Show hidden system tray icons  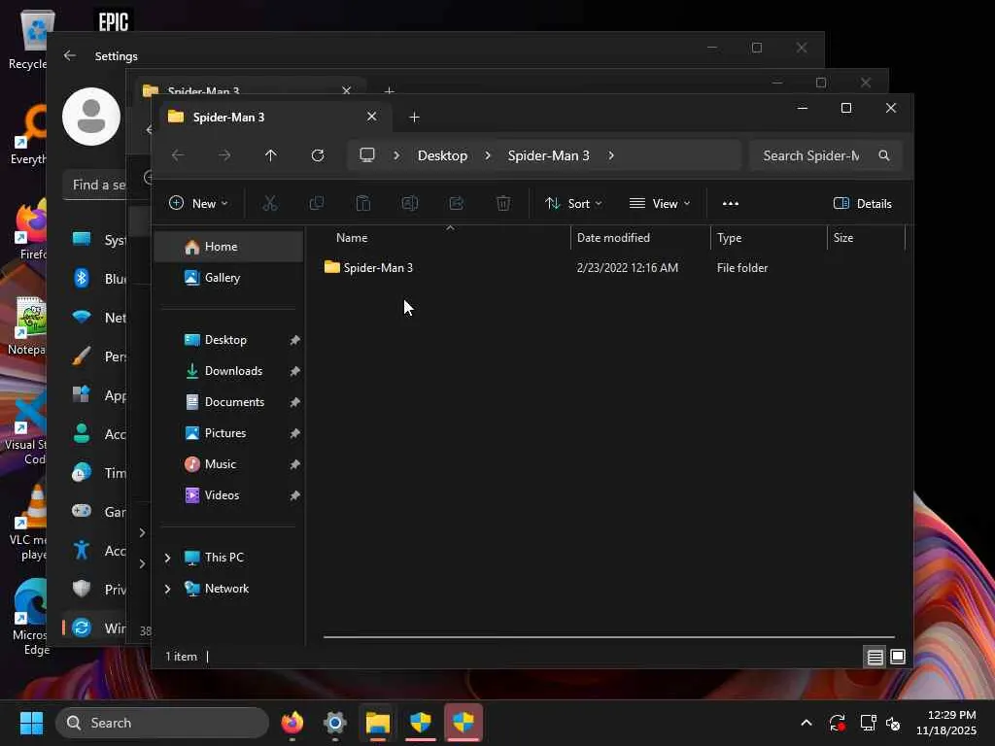[806, 723]
